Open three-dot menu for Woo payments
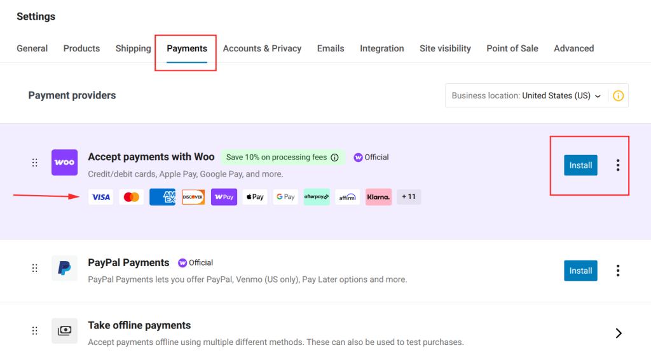 point(618,165)
